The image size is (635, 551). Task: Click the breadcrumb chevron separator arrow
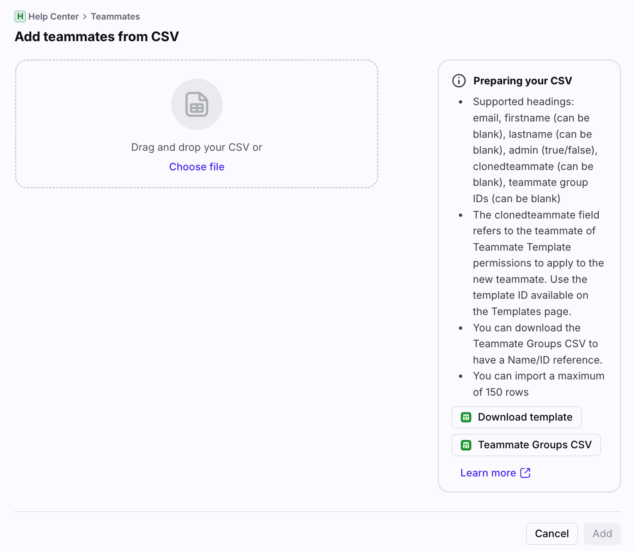85,17
